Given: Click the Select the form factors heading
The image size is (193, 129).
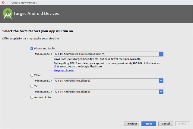Looking at the screenshot, I should [x=38, y=31].
